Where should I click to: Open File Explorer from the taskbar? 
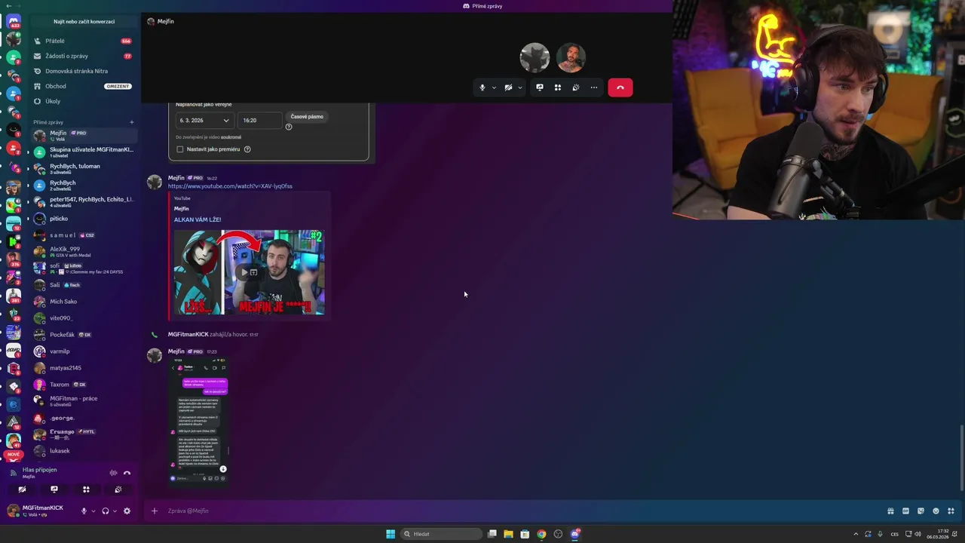pyautogui.click(x=508, y=534)
